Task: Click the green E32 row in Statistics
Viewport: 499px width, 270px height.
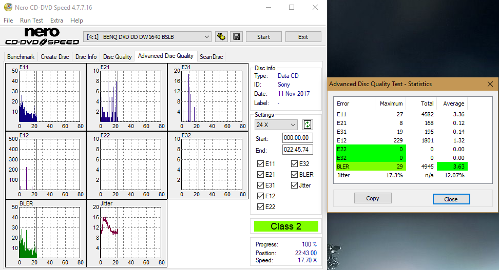Action: (371, 158)
